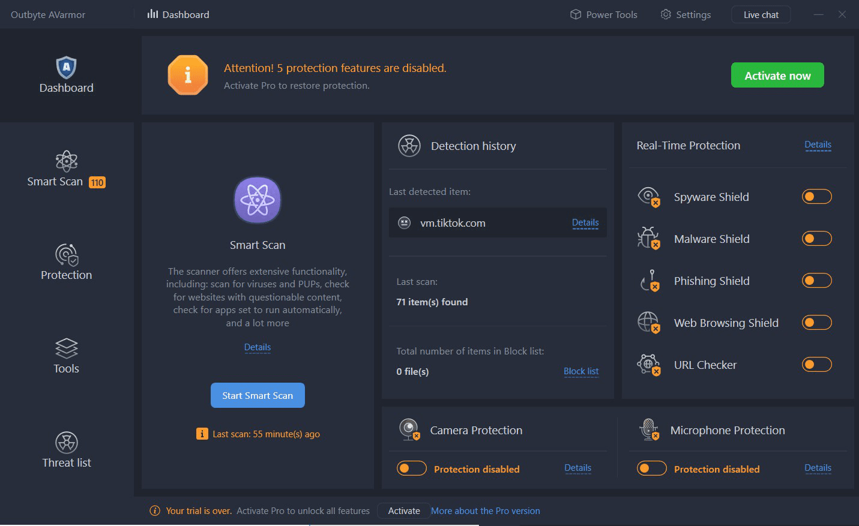This screenshot has width=859, height=526.
Task: Open the Block list link
Action: (581, 371)
